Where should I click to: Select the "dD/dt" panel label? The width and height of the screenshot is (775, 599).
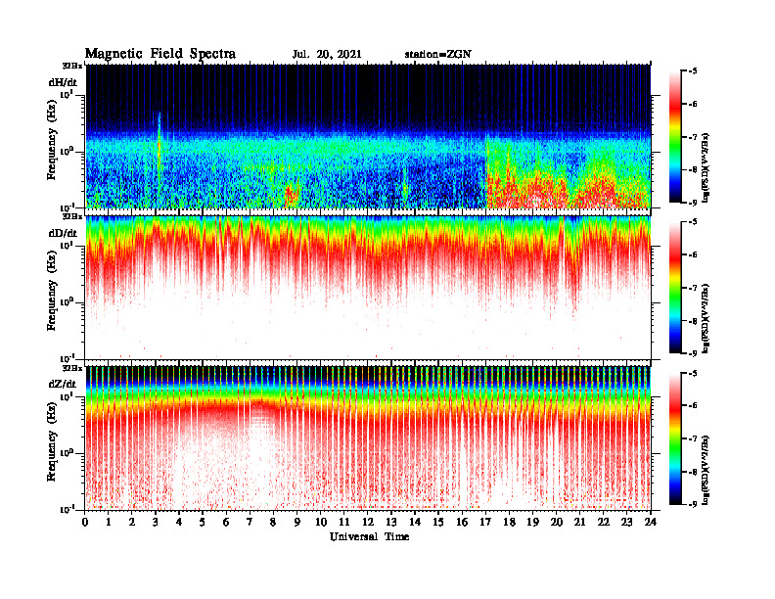point(63,233)
